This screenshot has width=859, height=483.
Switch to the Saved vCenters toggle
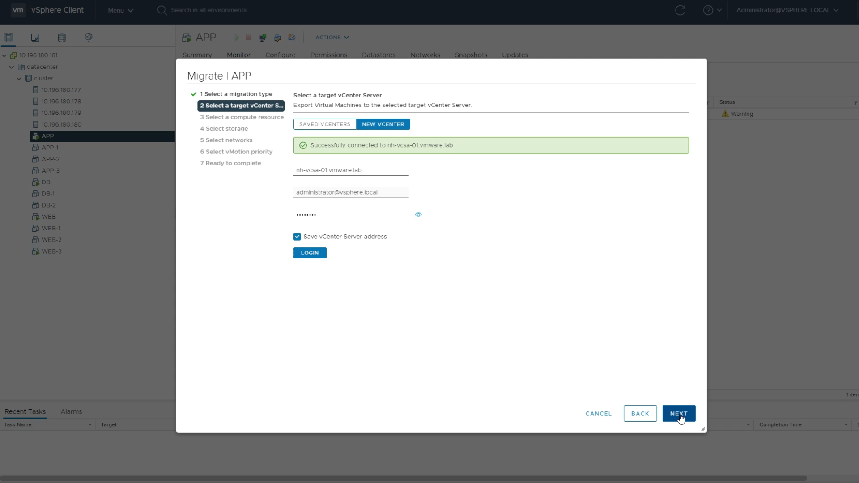(325, 124)
